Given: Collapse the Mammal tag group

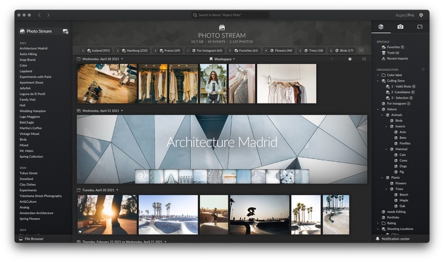Looking at the screenshot, I should [386, 149].
